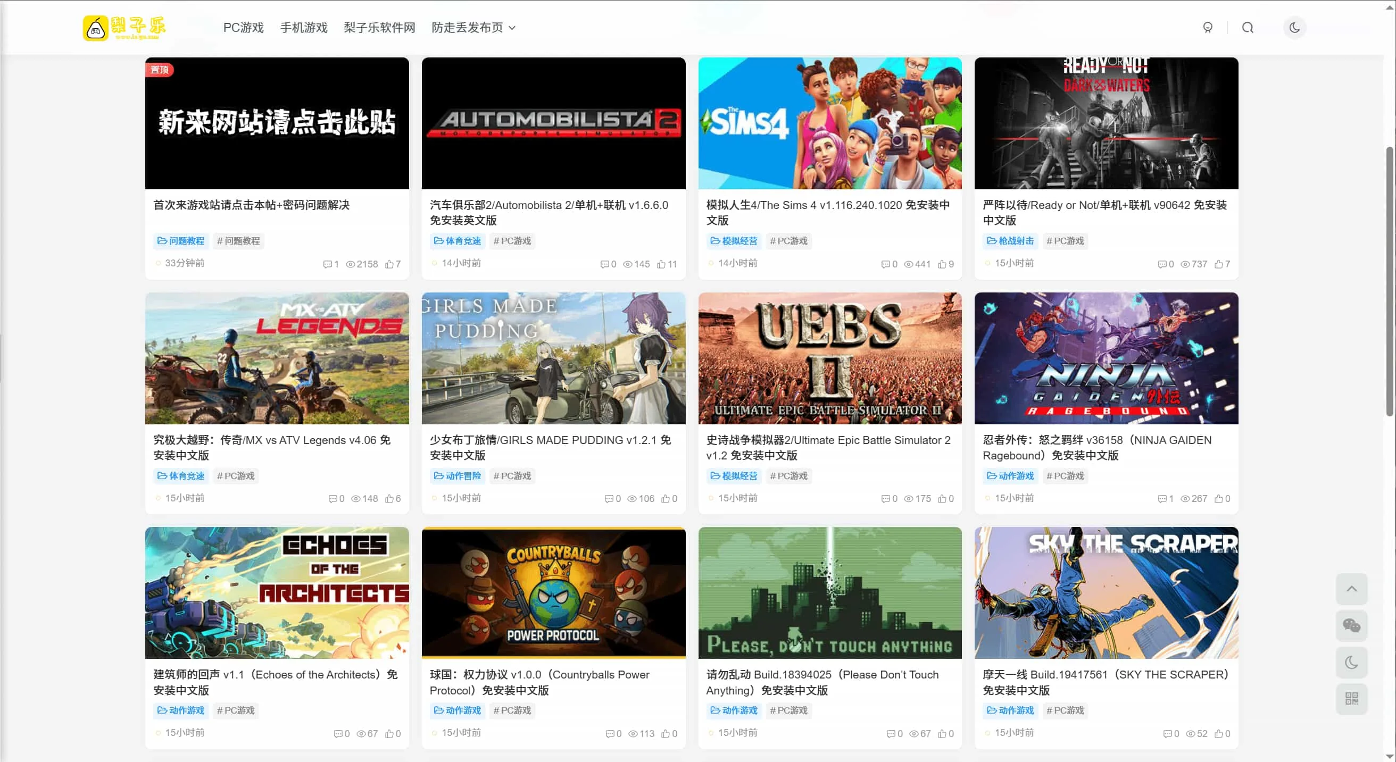Toggle night mode in floating sidebar
Screen dimensions: 1396x762
tap(1351, 662)
